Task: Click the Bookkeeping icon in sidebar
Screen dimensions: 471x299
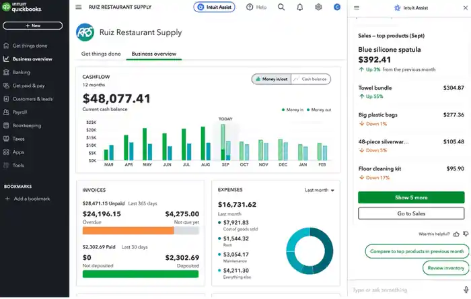Action: 6,125
